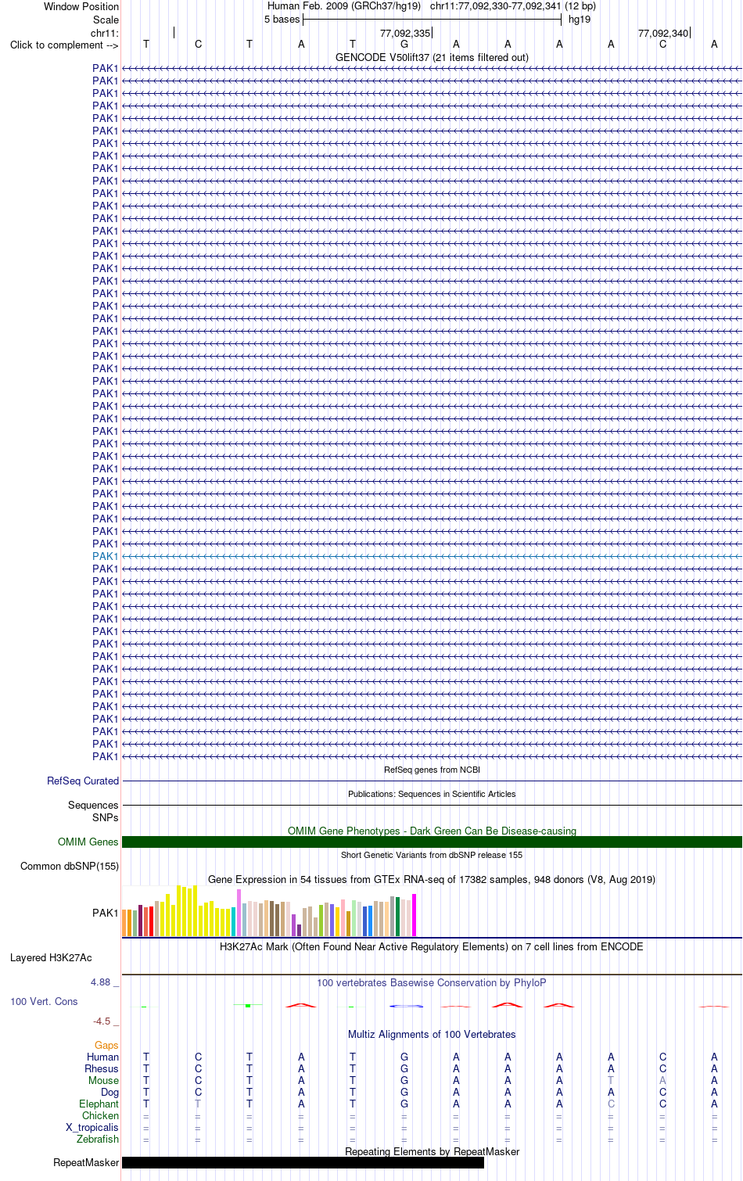Click the 'RefSeq genes from NCBI' title
The width and height of the screenshot is (743, 1181).
coord(432,770)
